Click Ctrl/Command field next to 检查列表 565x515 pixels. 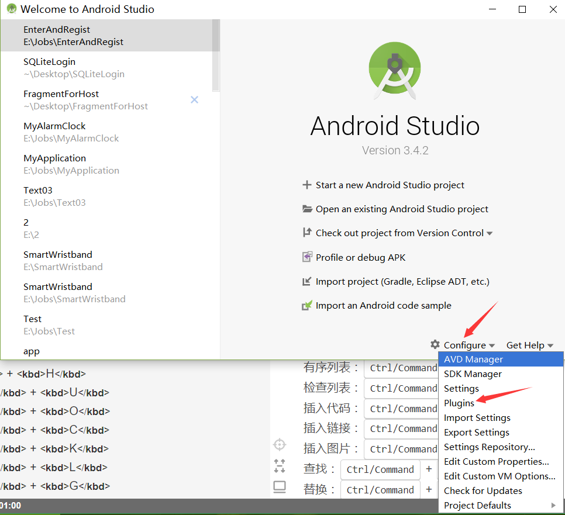click(401, 388)
